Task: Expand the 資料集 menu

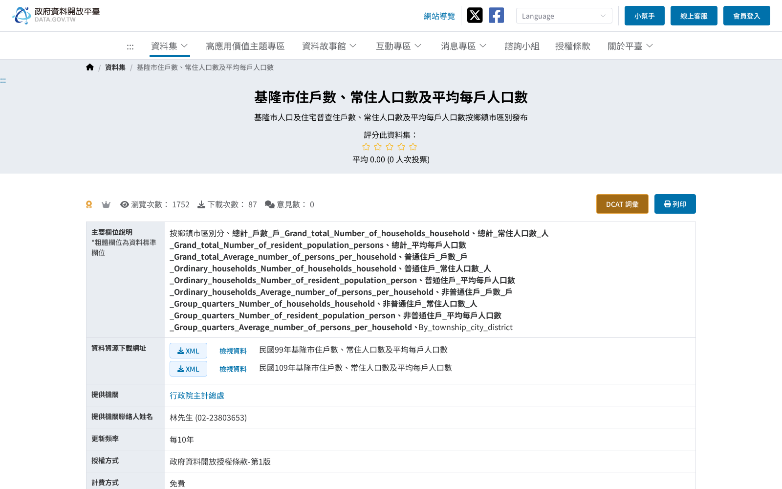Action: point(170,46)
